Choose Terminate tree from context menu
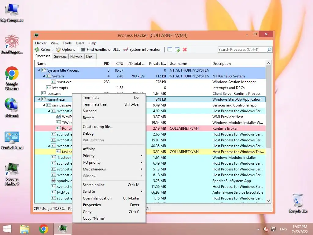Screen dimensions: 313x235 pos(109,104)
